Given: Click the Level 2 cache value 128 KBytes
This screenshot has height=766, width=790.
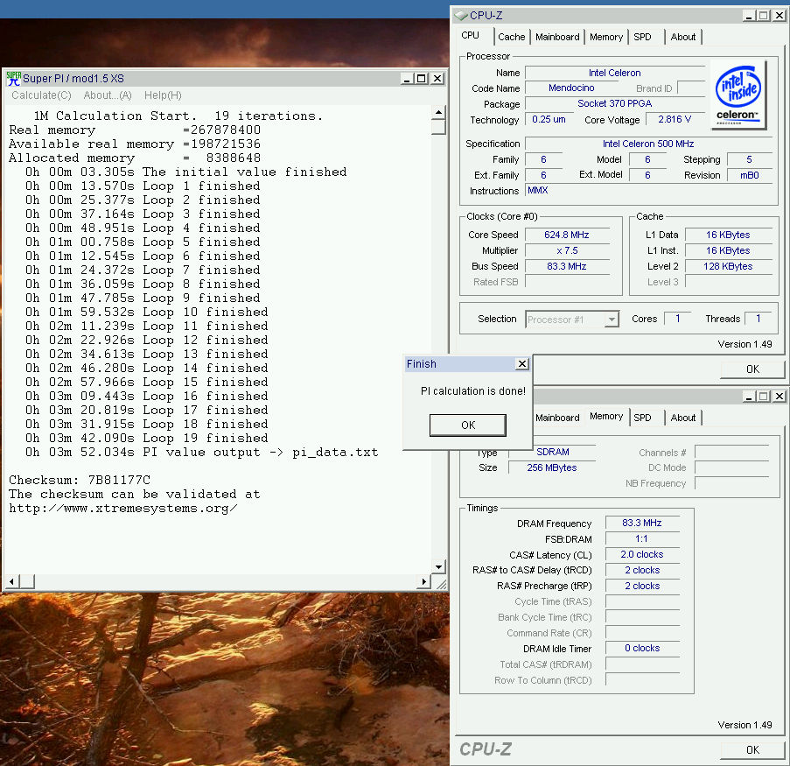Looking at the screenshot, I should [x=728, y=266].
